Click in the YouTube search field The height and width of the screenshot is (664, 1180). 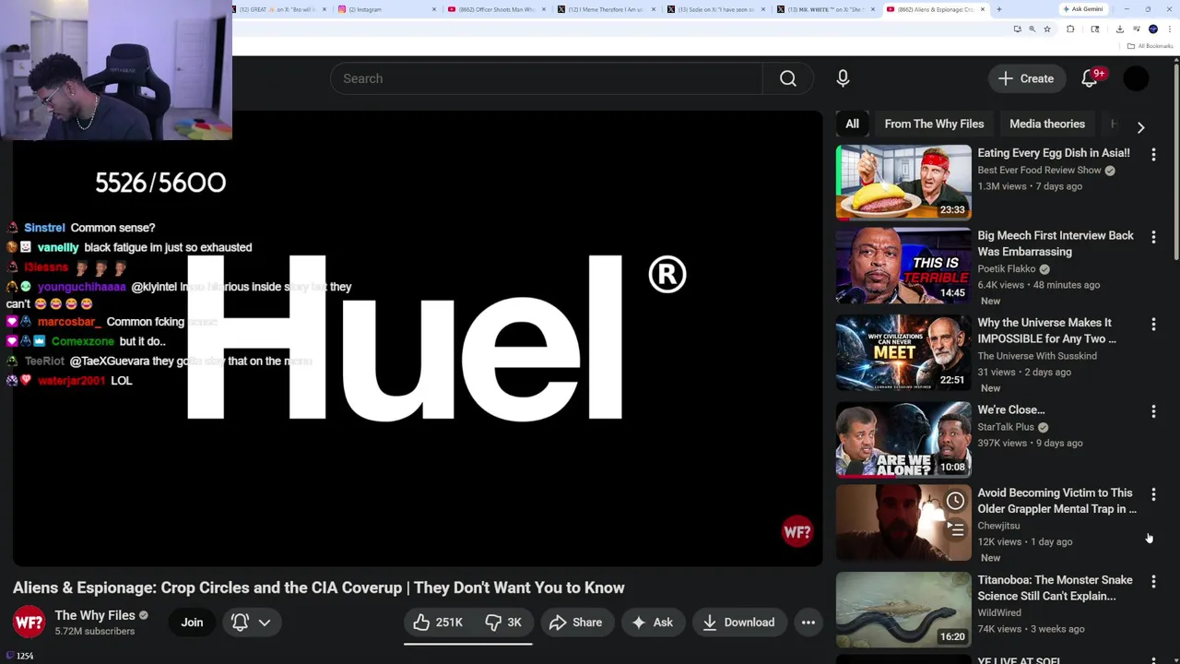click(x=546, y=78)
